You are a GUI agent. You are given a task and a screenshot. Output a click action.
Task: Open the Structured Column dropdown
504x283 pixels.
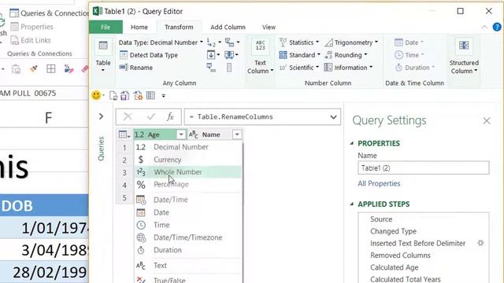[x=464, y=57]
